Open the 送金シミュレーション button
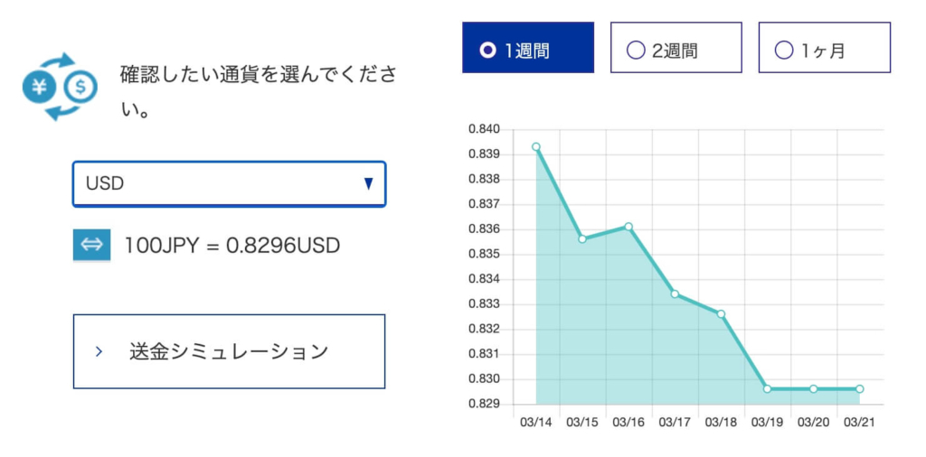The image size is (926, 457). click(229, 351)
